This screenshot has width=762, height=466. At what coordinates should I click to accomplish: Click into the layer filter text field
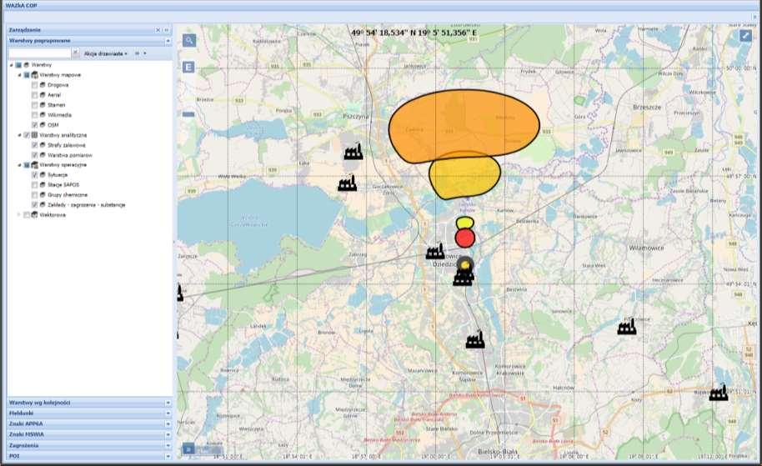pyautogui.click(x=40, y=53)
